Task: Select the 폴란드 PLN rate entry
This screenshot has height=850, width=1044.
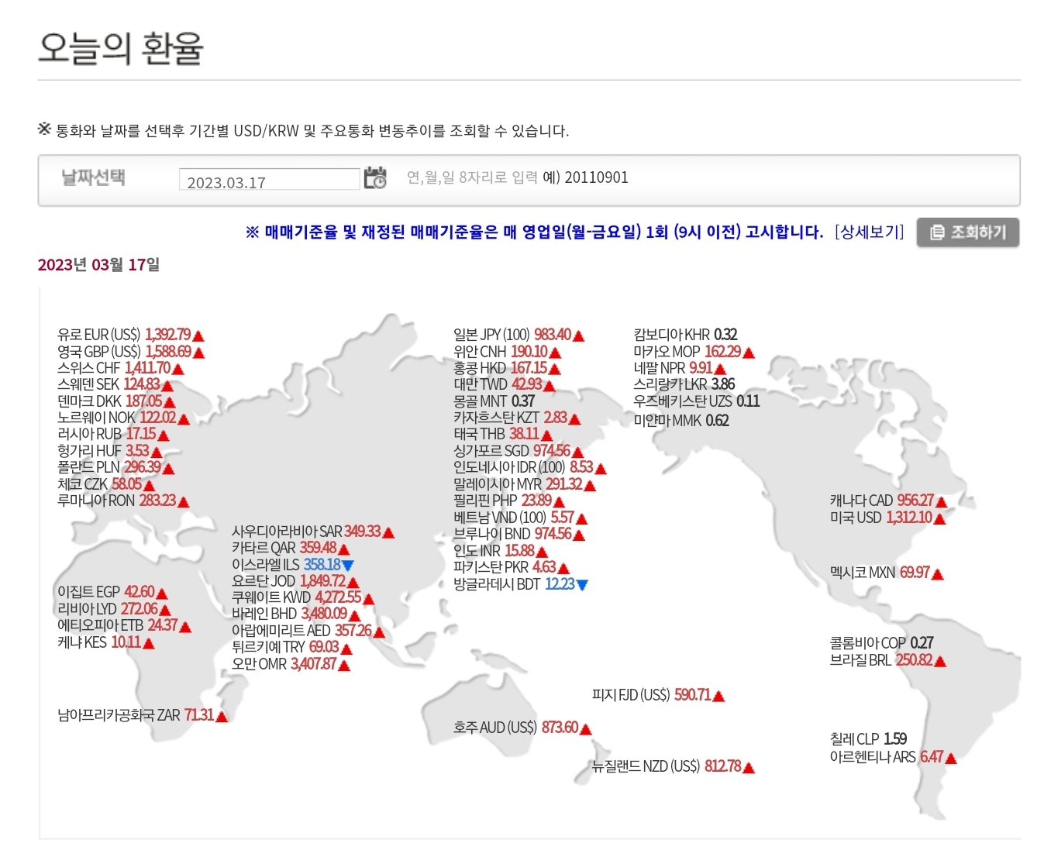Action: click(116, 467)
